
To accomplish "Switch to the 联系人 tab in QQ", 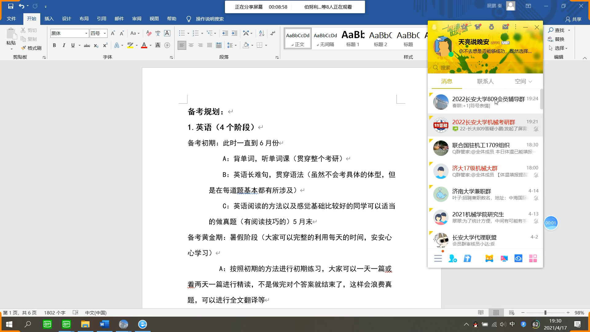I will tap(485, 81).
